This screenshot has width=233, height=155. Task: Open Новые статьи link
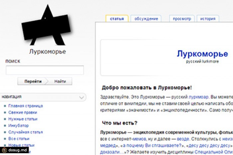(21, 145)
